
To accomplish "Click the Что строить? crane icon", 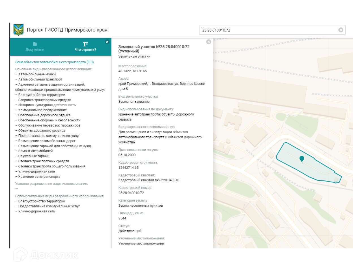I will click(x=85, y=44).
